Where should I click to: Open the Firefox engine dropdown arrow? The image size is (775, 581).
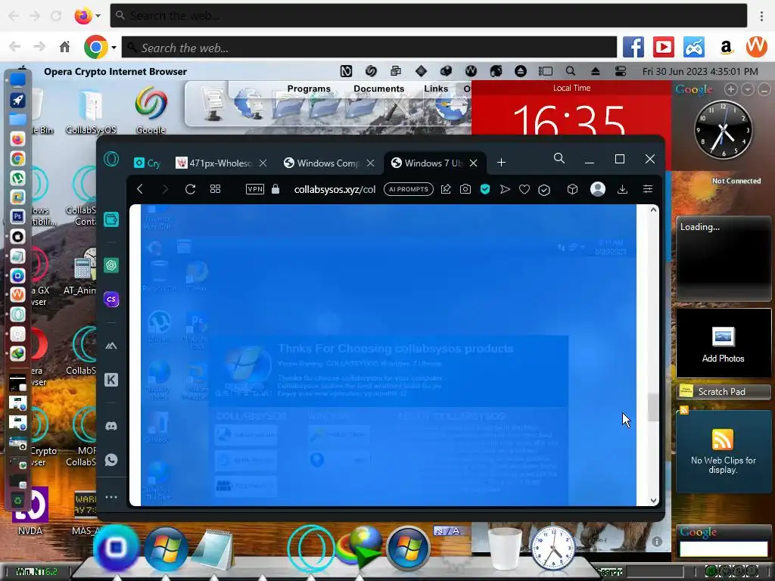coord(98,16)
